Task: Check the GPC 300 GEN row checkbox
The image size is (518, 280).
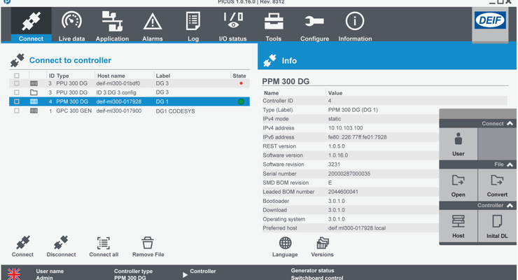Action: (17, 111)
